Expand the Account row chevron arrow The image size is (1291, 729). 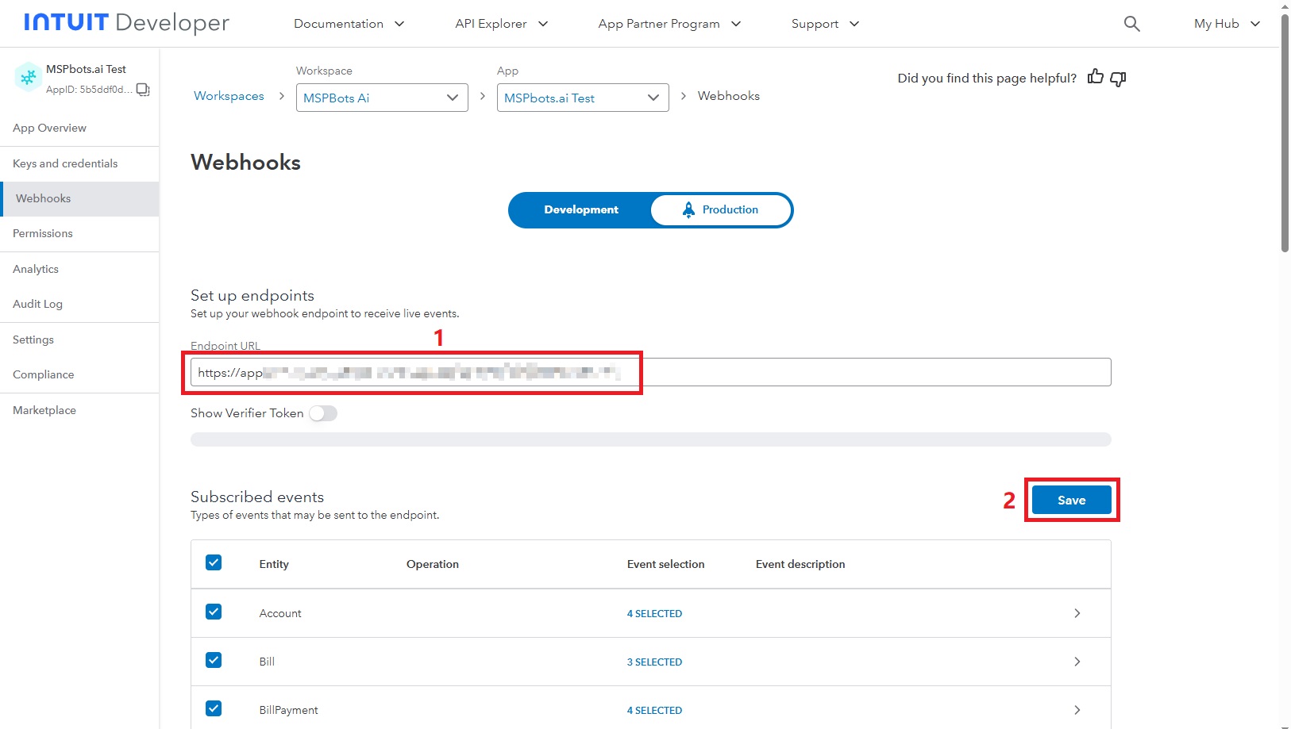tap(1077, 613)
